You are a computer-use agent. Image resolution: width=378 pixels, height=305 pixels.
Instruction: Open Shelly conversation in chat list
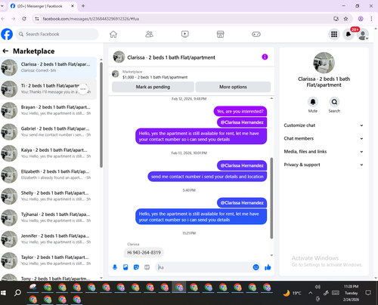48,196
